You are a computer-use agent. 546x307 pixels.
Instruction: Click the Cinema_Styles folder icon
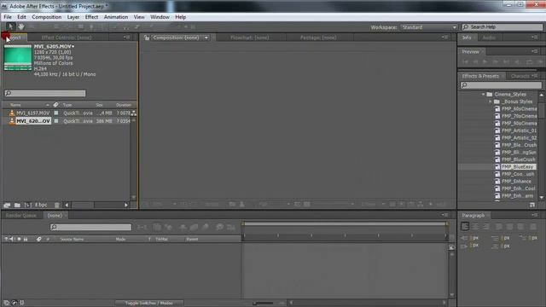click(x=490, y=95)
